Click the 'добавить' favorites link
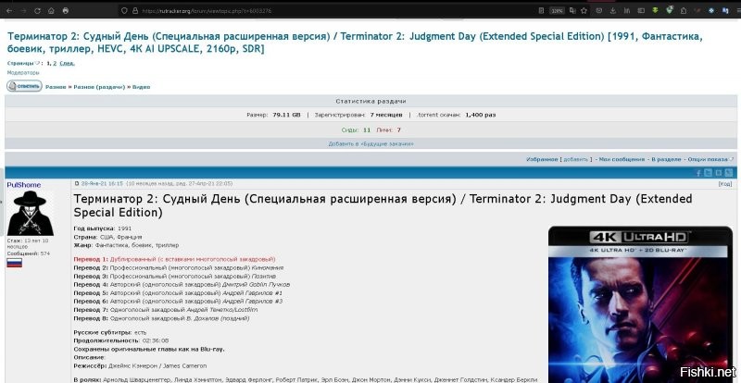The image size is (741, 383). click(x=575, y=160)
